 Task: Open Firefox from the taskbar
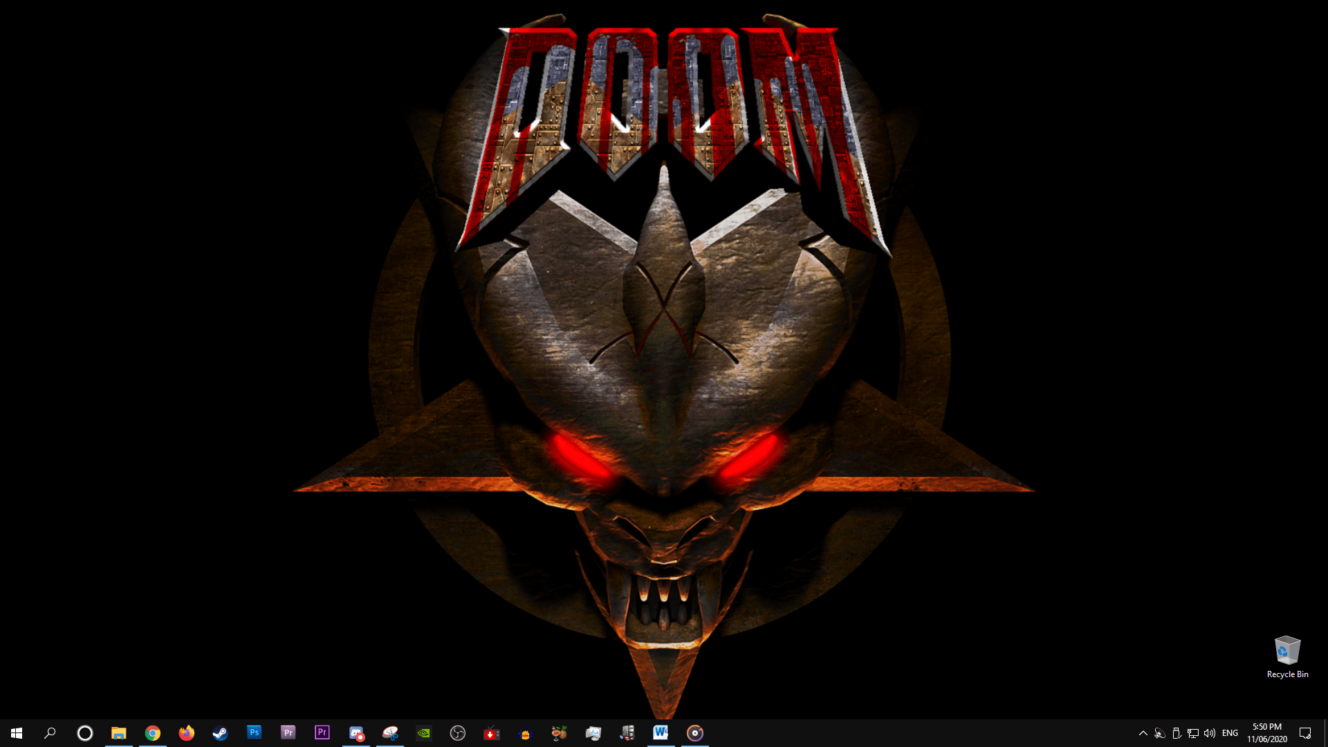click(x=187, y=732)
